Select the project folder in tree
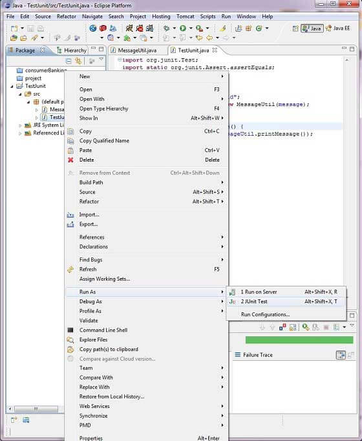Viewport: 362px width, 441px height. tap(29, 78)
